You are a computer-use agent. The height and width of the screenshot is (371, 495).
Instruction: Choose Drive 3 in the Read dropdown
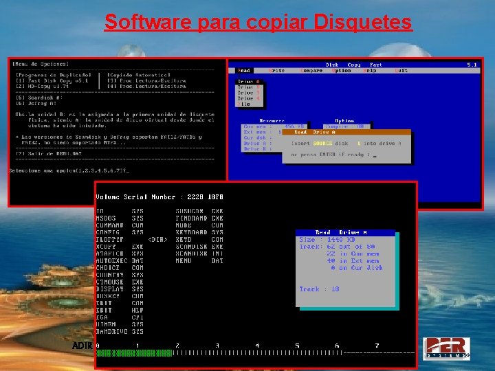248,93
